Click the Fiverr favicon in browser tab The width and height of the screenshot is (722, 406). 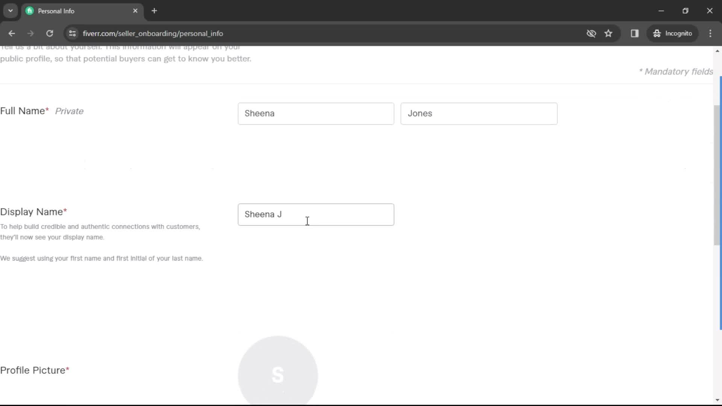point(30,11)
